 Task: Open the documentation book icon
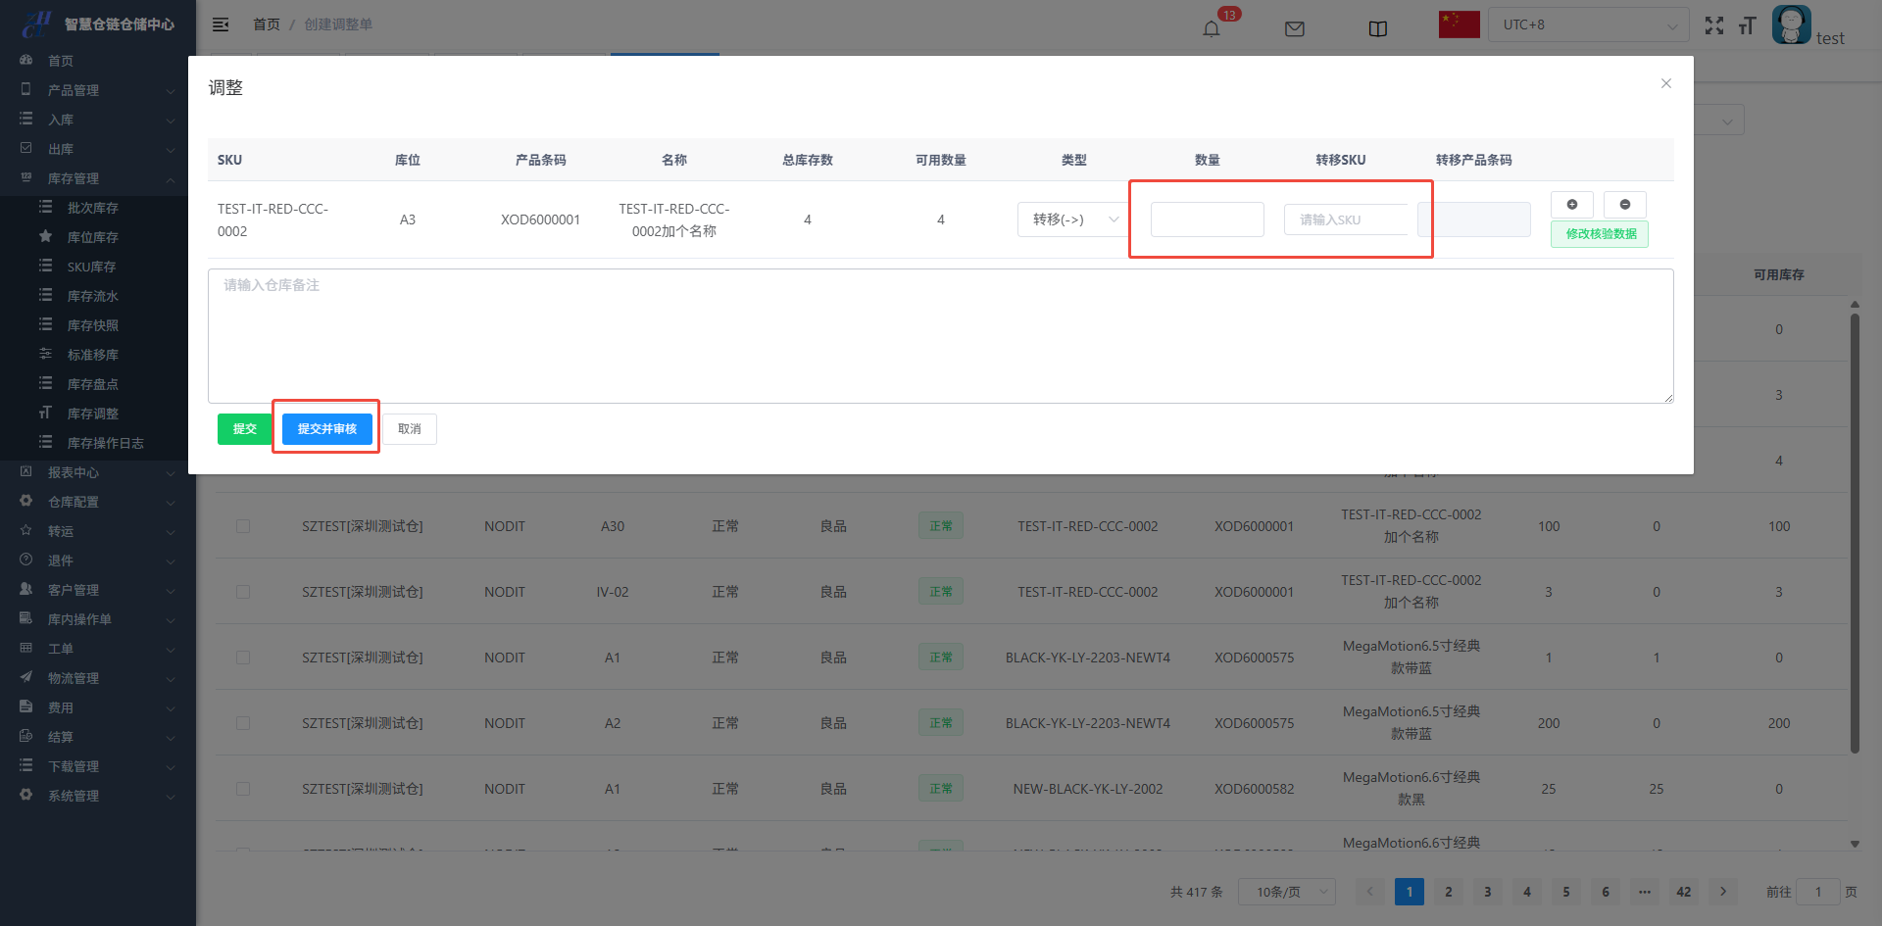[1377, 28]
